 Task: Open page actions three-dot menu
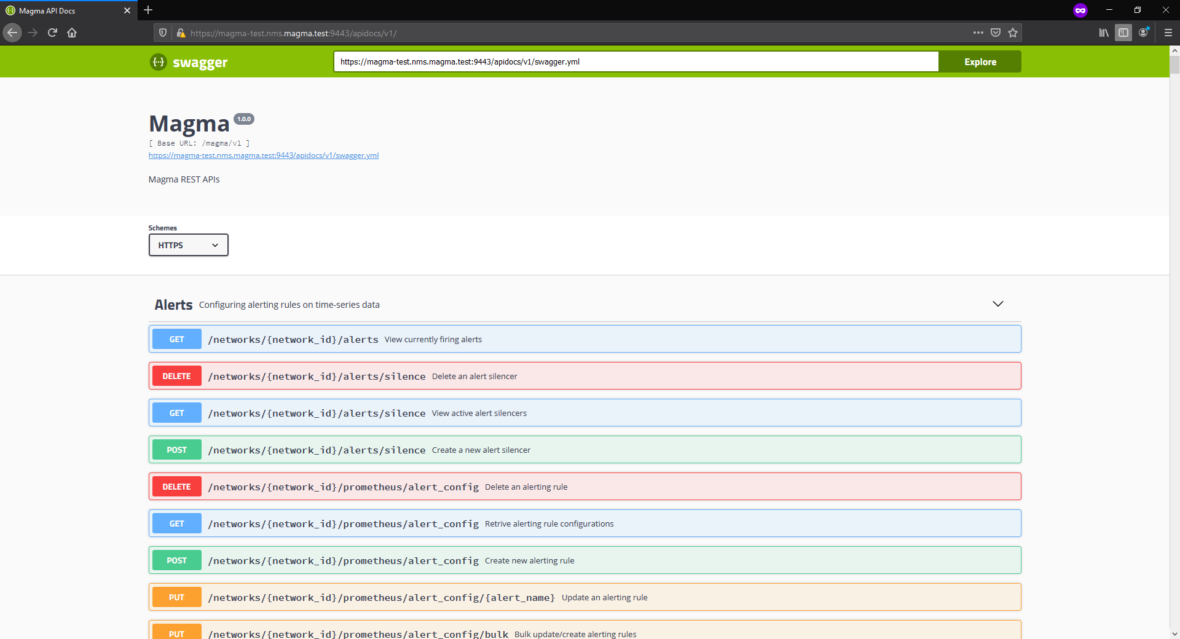tap(978, 33)
